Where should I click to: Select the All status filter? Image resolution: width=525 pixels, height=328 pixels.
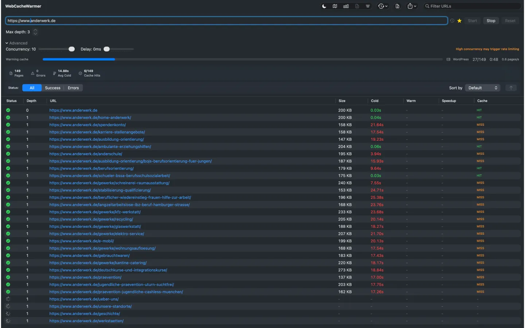(x=32, y=88)
